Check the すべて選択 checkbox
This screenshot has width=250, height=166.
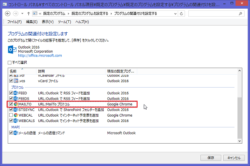tap(10, 63)
